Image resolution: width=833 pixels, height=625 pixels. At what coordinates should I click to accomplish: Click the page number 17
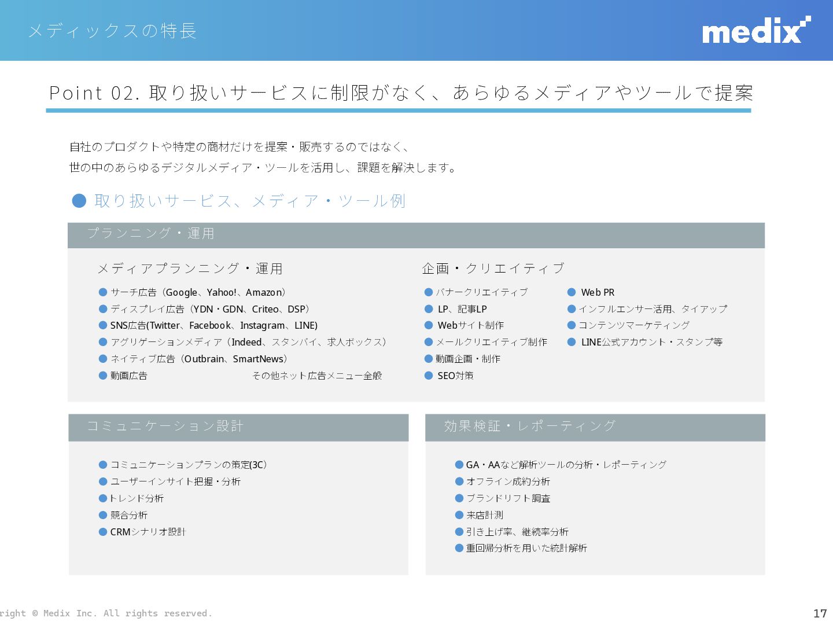pyautogui.click(x=820, y=613)
